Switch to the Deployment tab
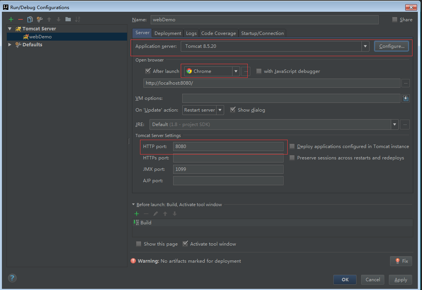 click(168, 33)
